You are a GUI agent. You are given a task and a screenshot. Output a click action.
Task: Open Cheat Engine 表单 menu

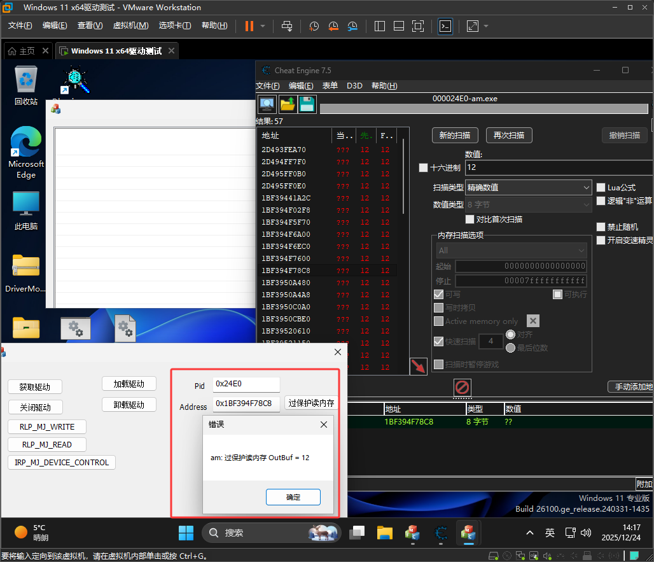pyautogui.click(x=330, y=86)
